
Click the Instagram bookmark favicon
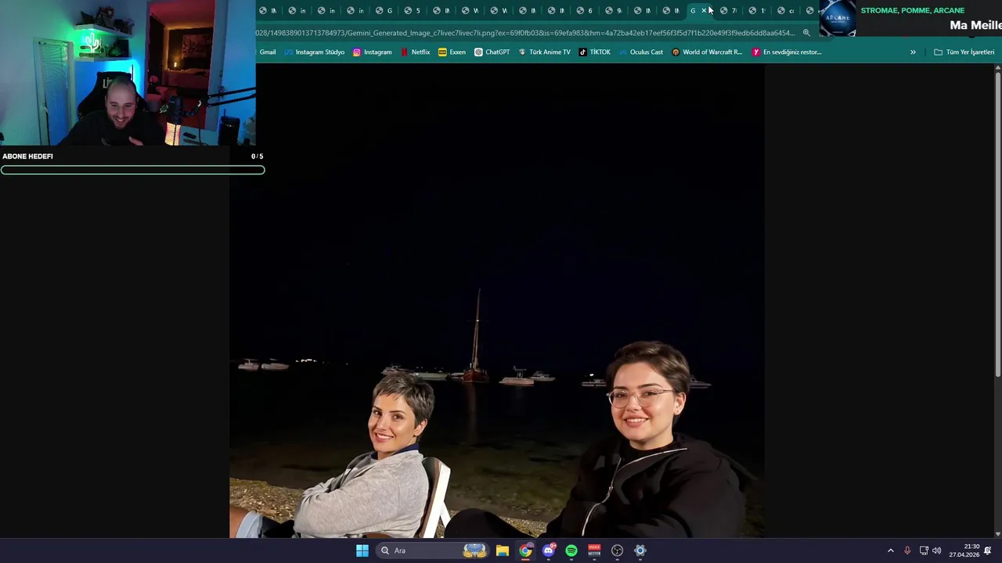[357, 52]
